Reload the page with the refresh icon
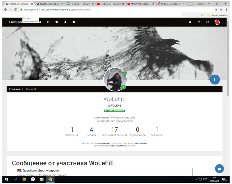This screenshot has height=184, width=232. click(x=15, y=10)
